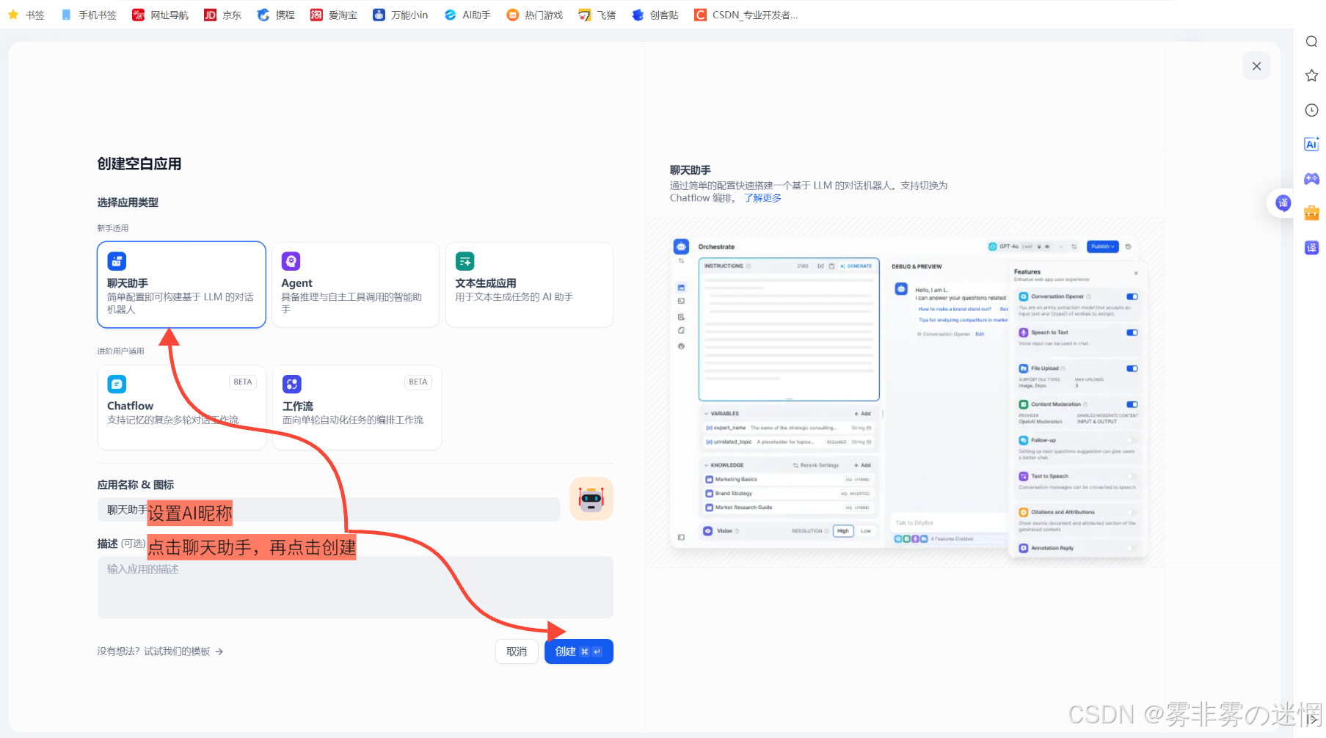Viewport: 1326px width, 738px height.
Task: Change the robot app icon
Action: pos(591,499)
